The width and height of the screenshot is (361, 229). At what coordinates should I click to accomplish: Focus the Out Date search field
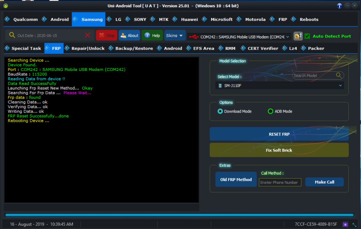pos(49,35)
